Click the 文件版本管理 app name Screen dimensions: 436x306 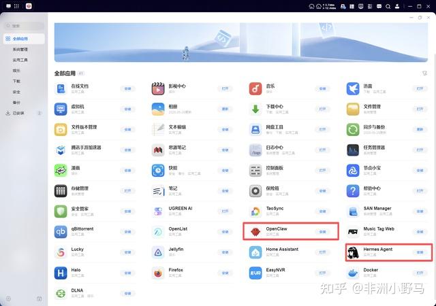pyautogui.click(x=84, y=127)
